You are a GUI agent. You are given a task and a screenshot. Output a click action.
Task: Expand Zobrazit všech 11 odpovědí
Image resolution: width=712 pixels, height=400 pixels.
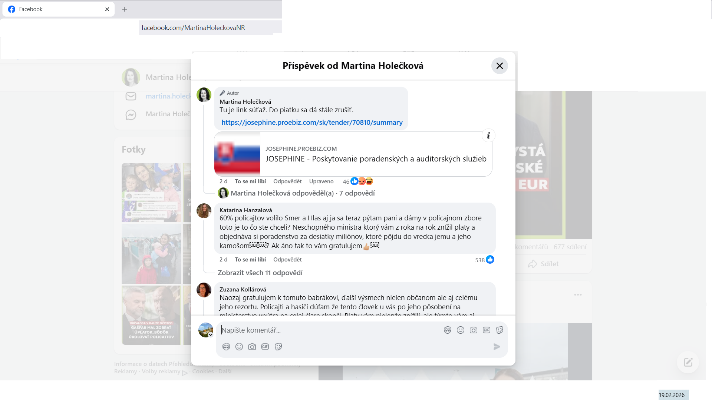pos(260,273)
